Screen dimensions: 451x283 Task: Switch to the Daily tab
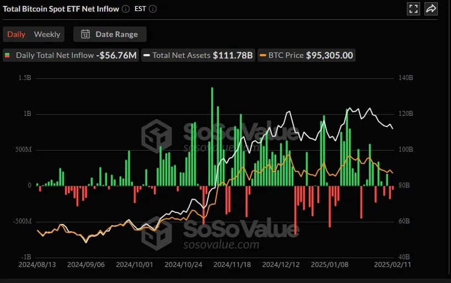click(x=16, y=34)
